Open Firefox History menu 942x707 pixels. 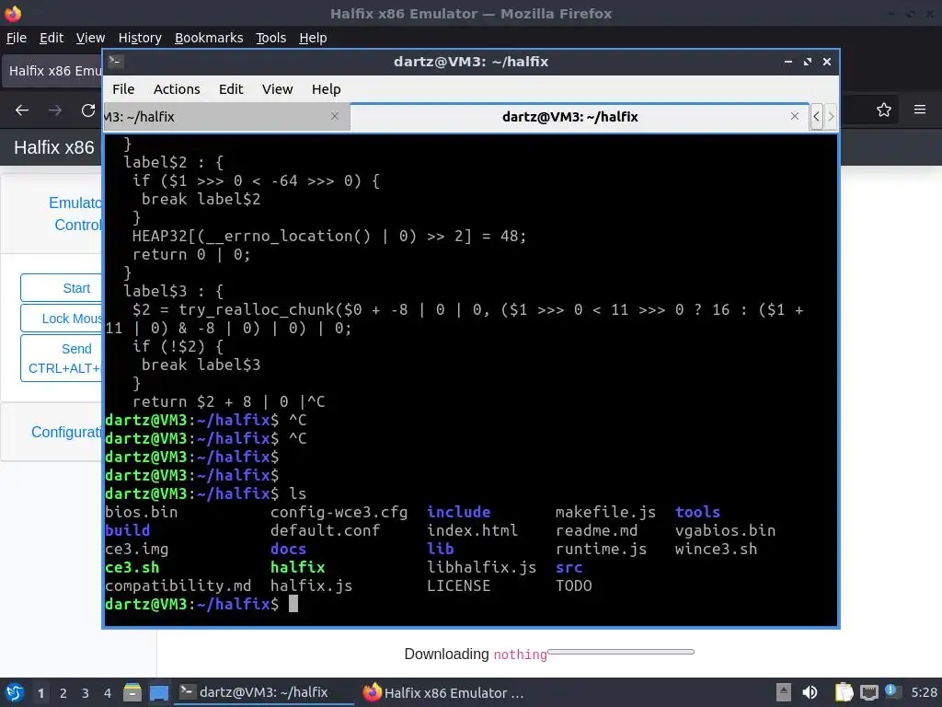[140, 38]
